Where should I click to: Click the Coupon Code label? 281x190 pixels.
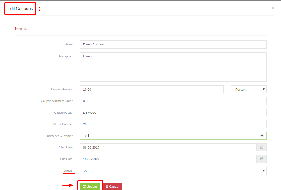click(63, 112)
